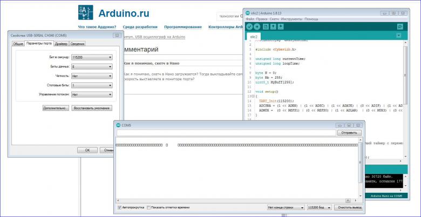Toggle the Автопрокрутка checkbox
This screenshot has height=217, width=421.
[119, 207]
